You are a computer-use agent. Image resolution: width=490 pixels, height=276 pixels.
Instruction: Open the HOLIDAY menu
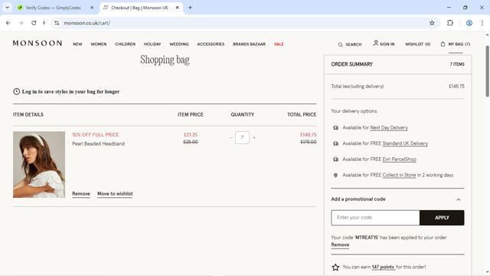pyautogui.click(x=152, y=44)
